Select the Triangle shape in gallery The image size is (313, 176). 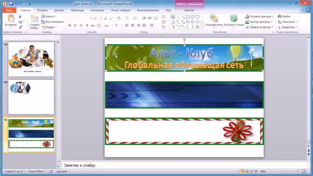[173, 22]
